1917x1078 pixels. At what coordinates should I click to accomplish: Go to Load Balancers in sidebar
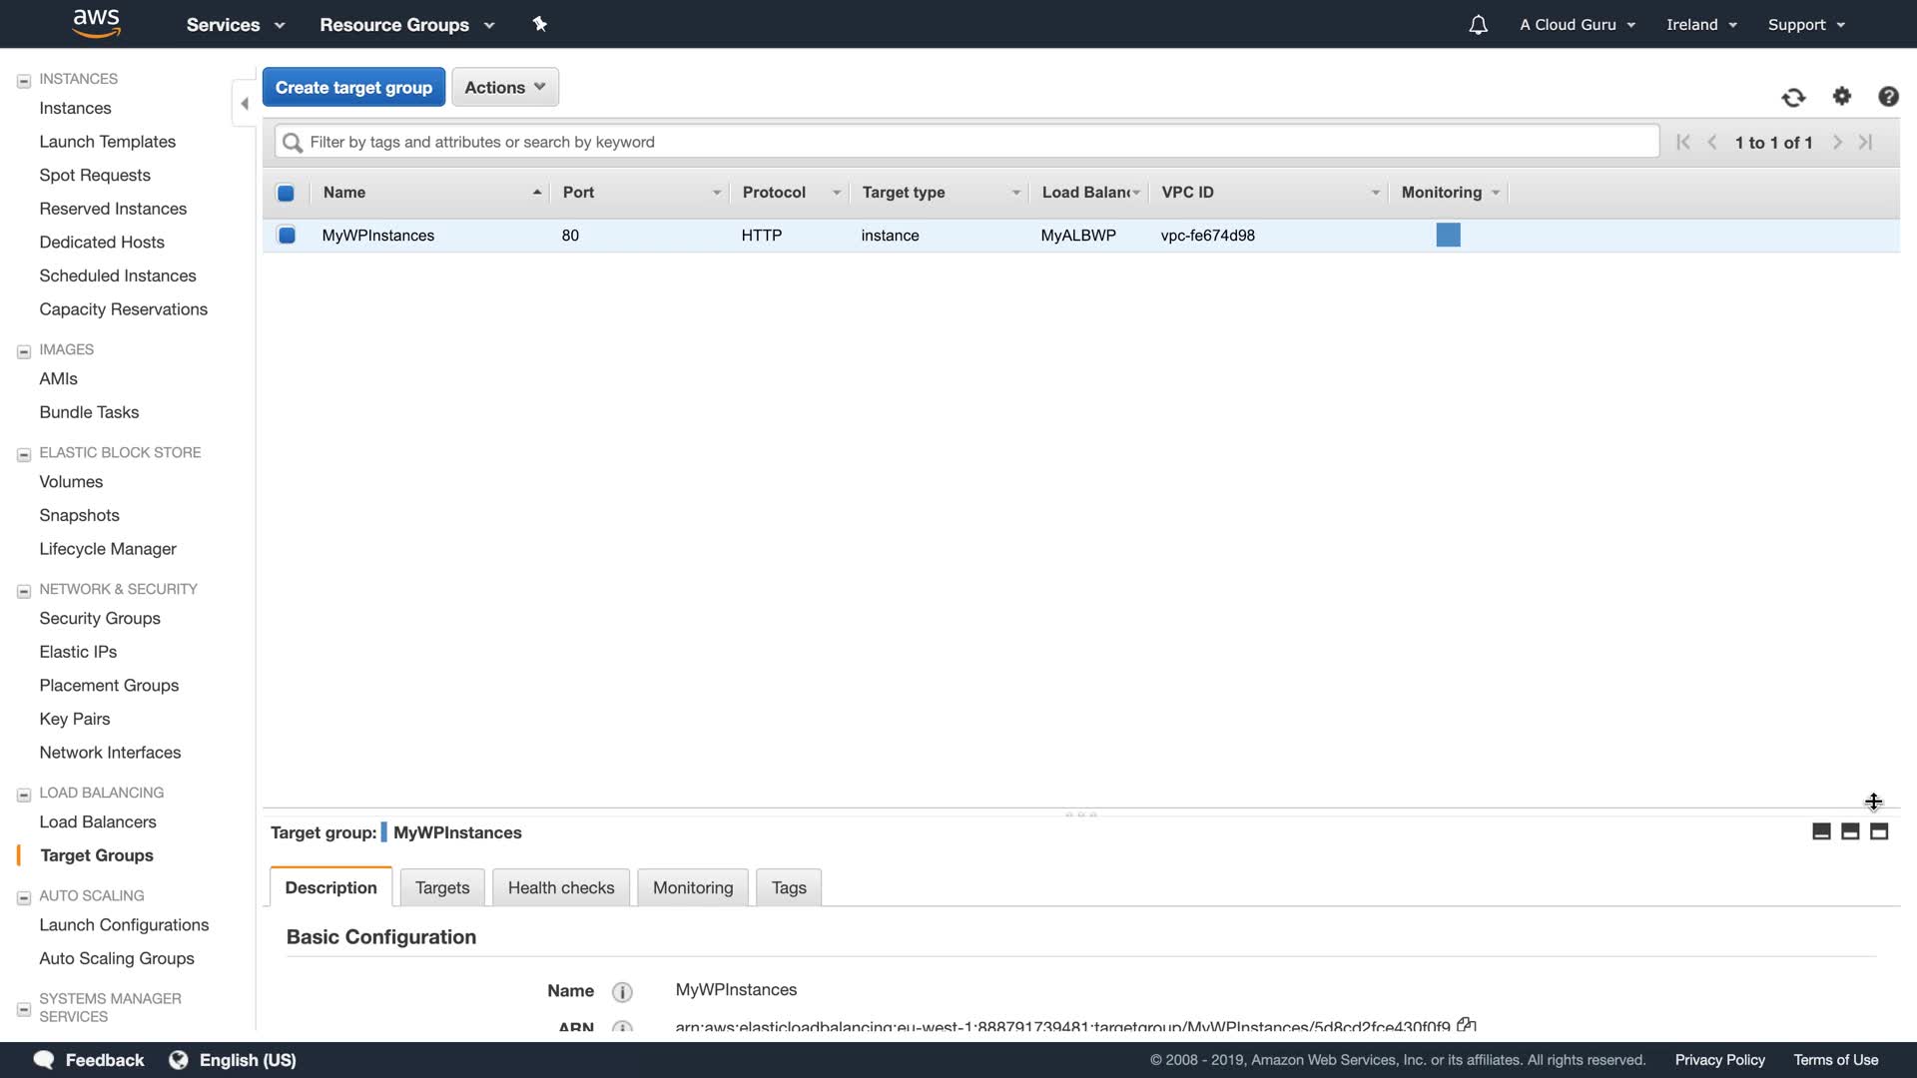[98, 821]
